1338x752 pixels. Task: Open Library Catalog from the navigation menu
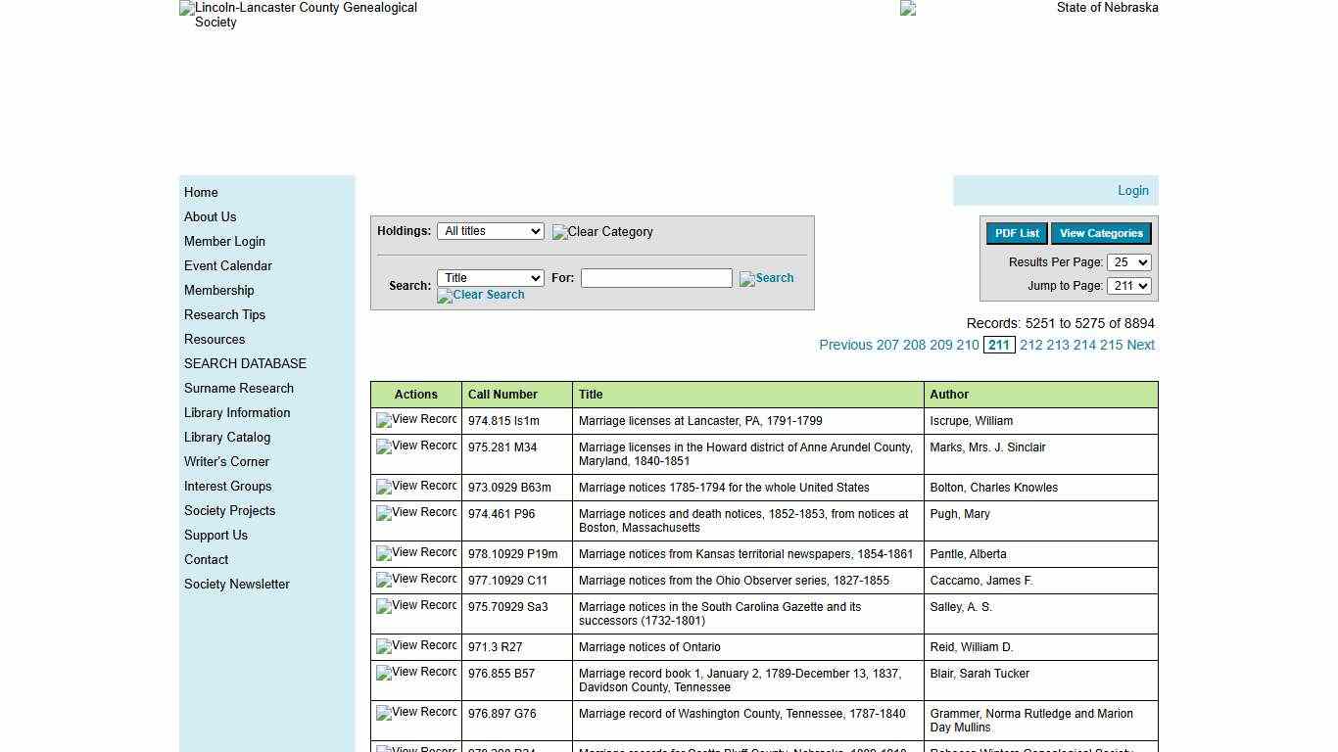(x=226, y=437)
